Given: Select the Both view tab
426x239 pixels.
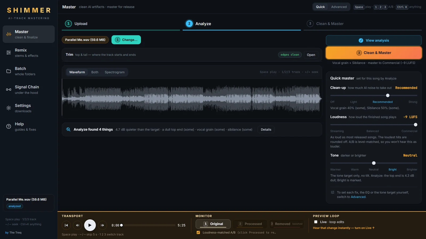Looking at the screenshot, I should click(95, 72).
